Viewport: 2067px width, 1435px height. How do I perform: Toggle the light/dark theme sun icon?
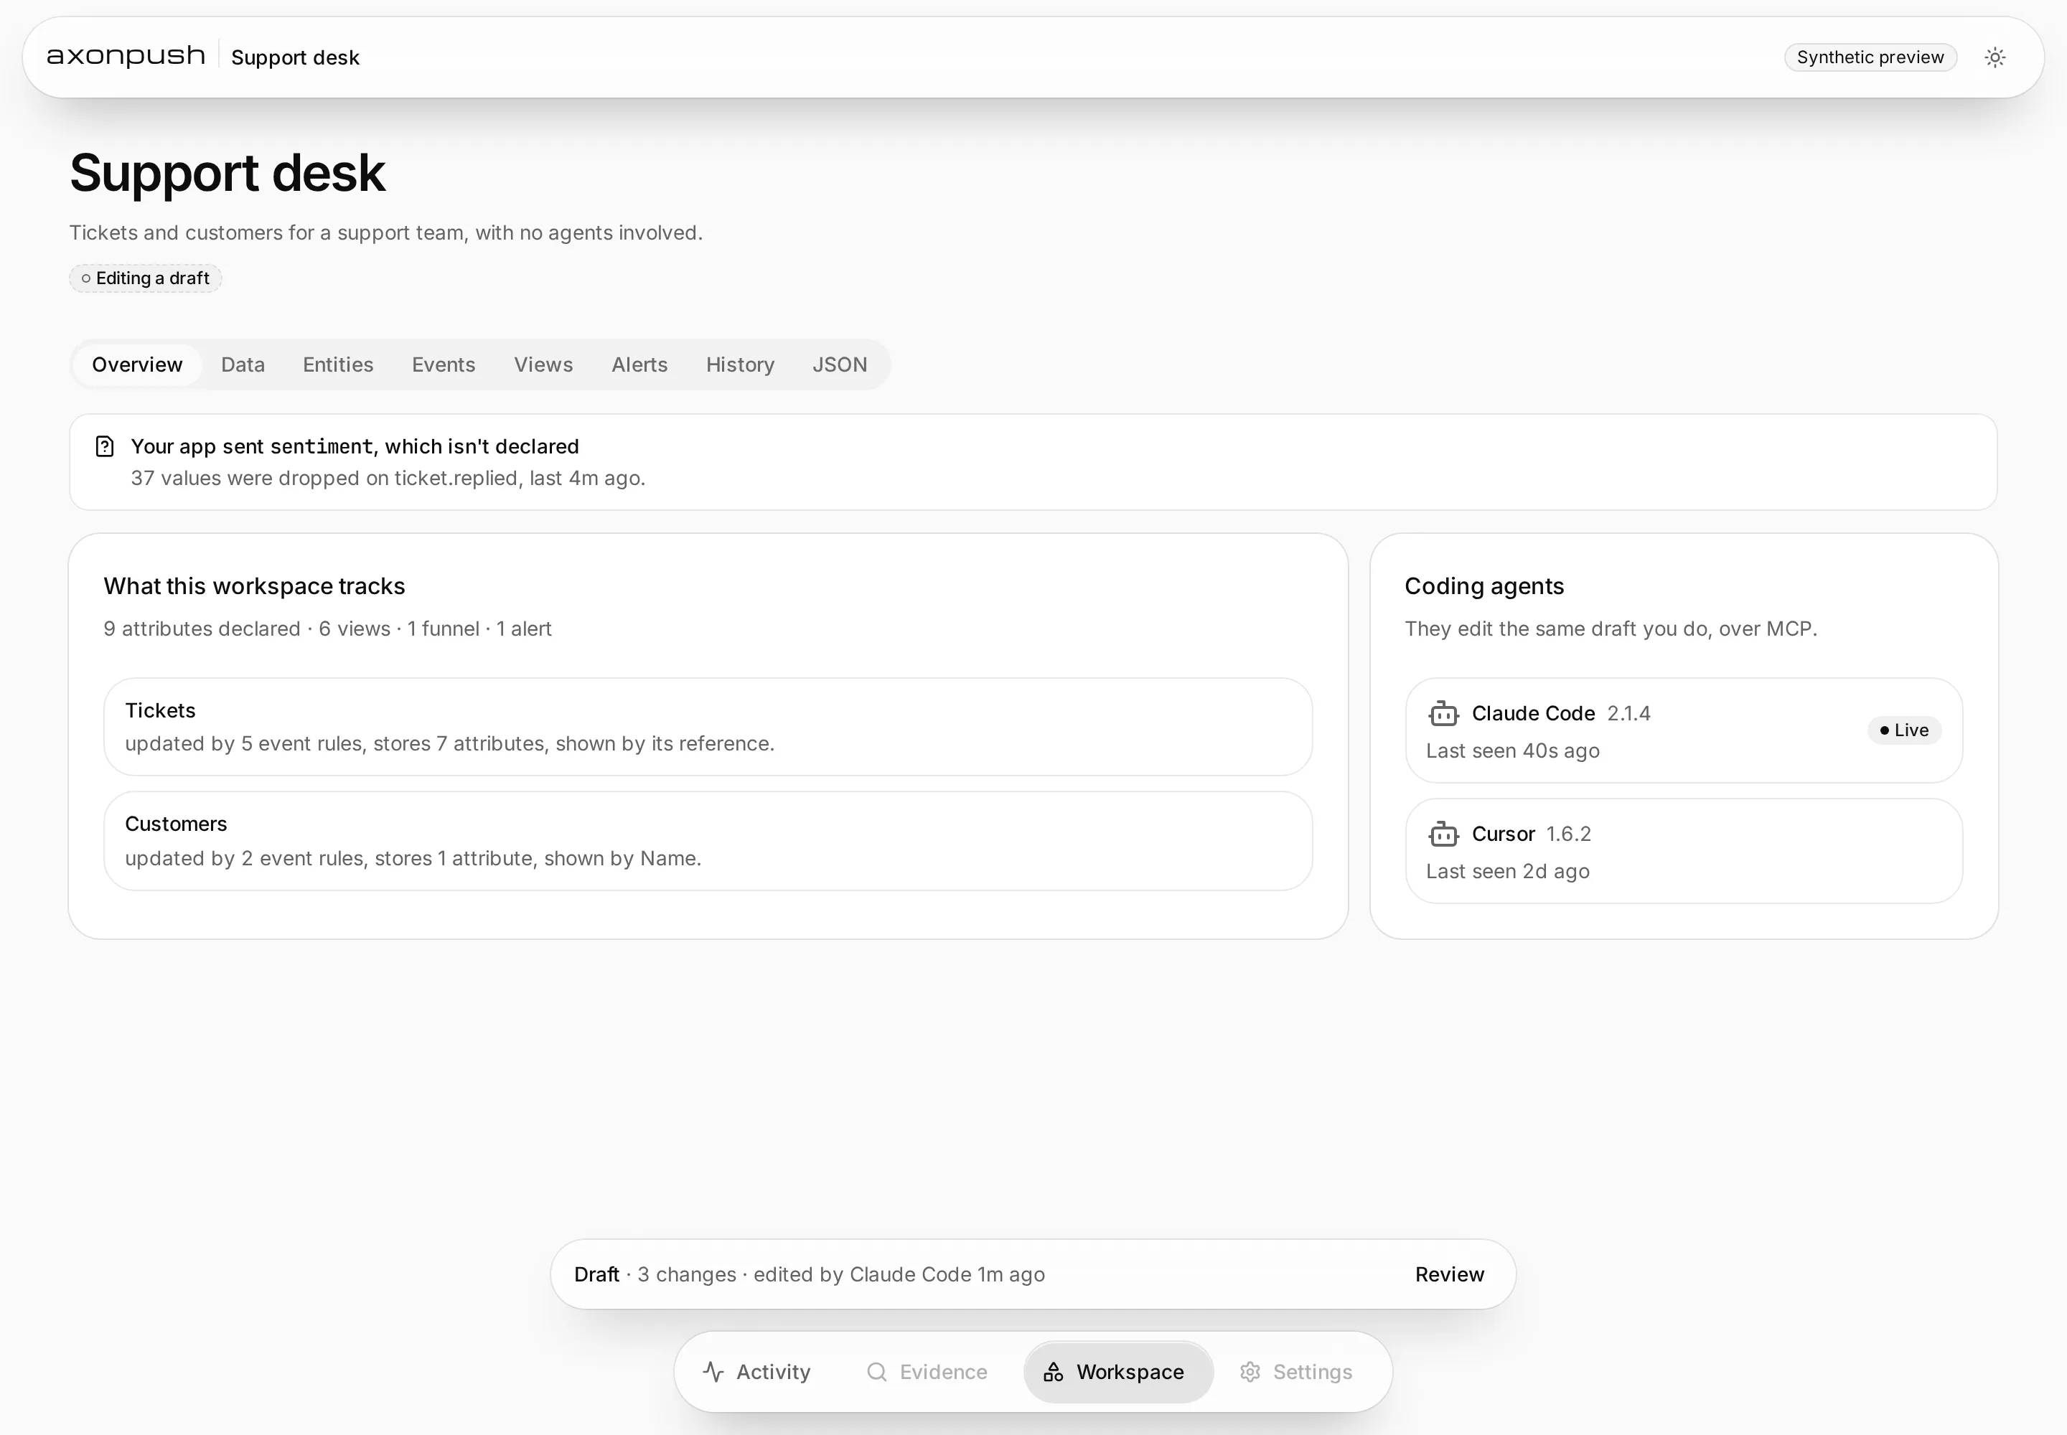[x=1994, y=57]
